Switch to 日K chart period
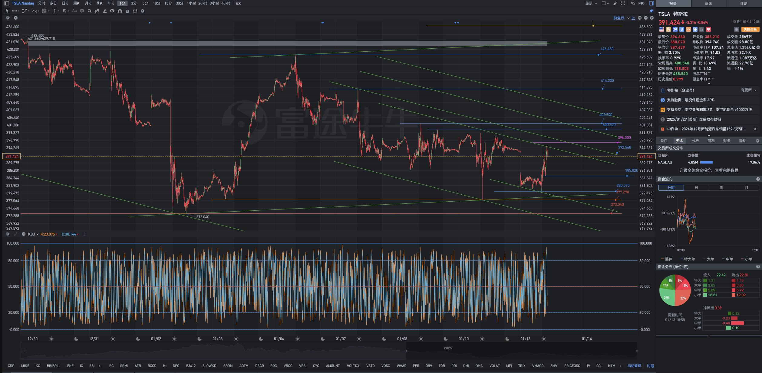This screenshot has height=373, width=762. 65,3
